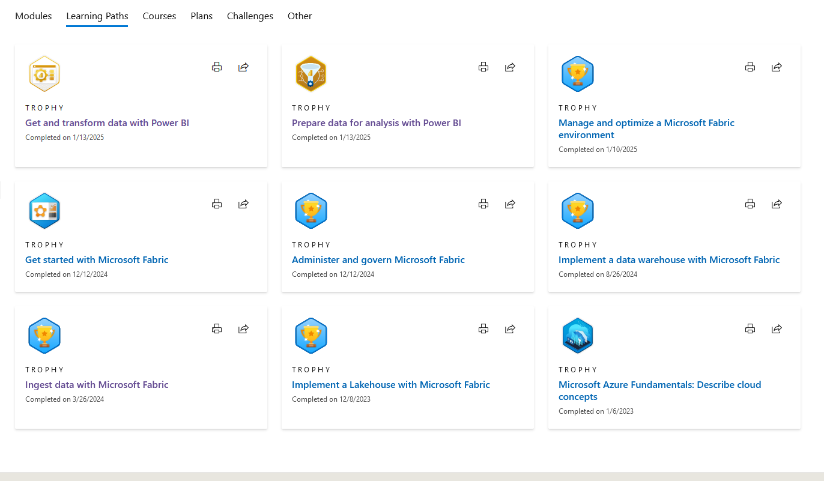824x481 pixels.
Task: Click the Implement a data warehouse trophy badge
Action: tap(578, 211)
